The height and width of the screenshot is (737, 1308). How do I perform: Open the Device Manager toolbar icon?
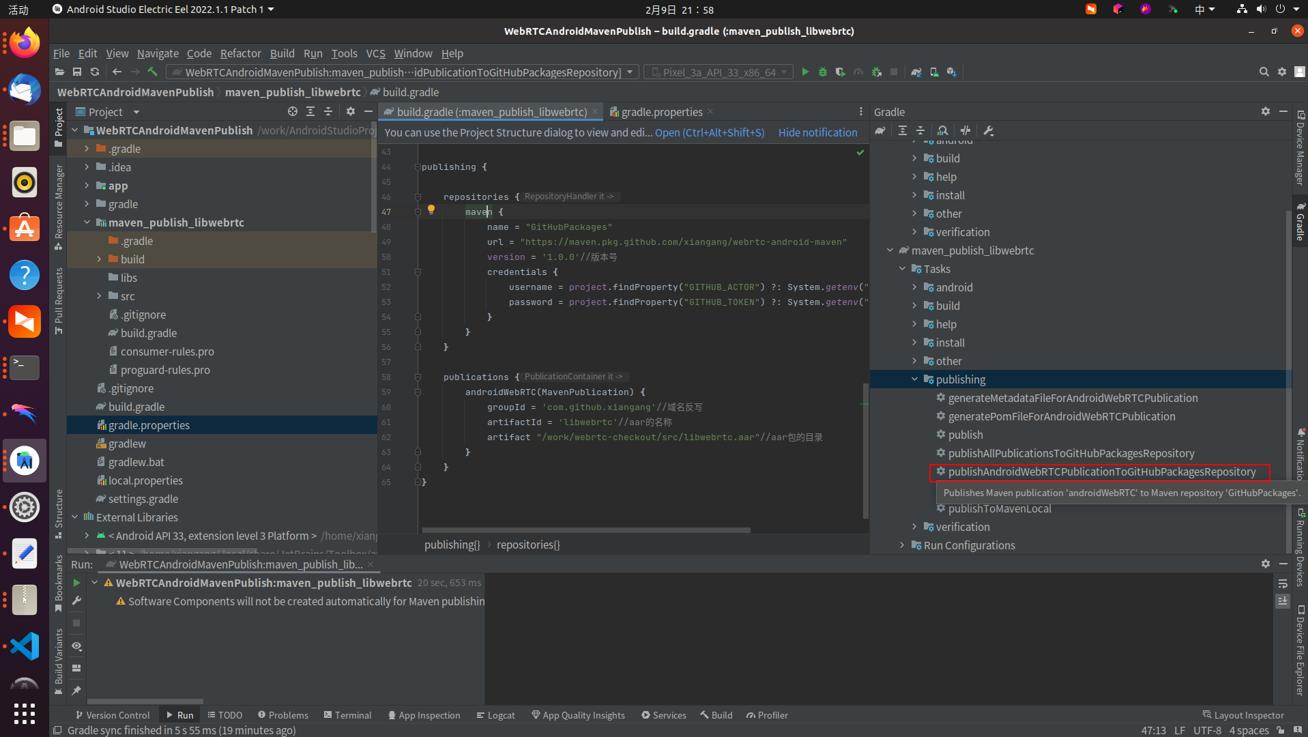point(934,72)
